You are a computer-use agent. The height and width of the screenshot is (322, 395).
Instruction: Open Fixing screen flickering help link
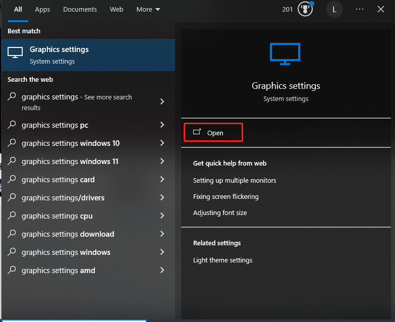(x=225, y=196)
